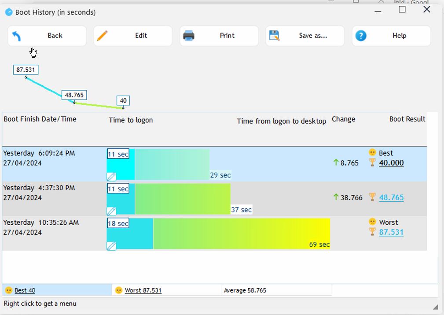Screen dimensions: 444x315
Task: Open the 48.765 boot result link
Action: point(391,197)
